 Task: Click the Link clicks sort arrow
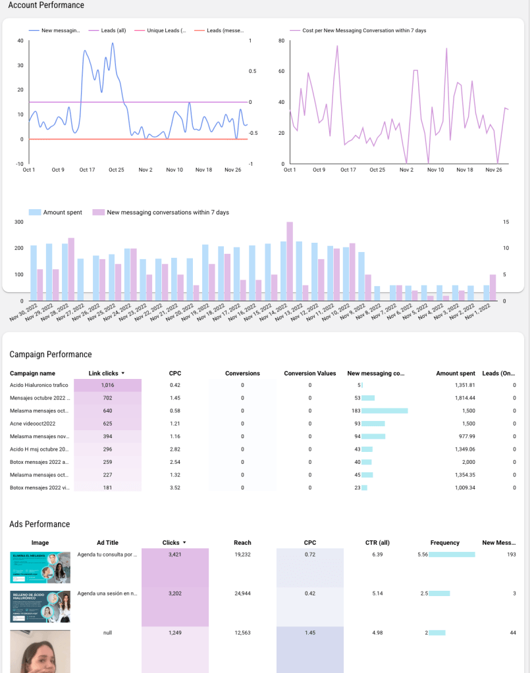pyautogui.click(x=123, y=374)
